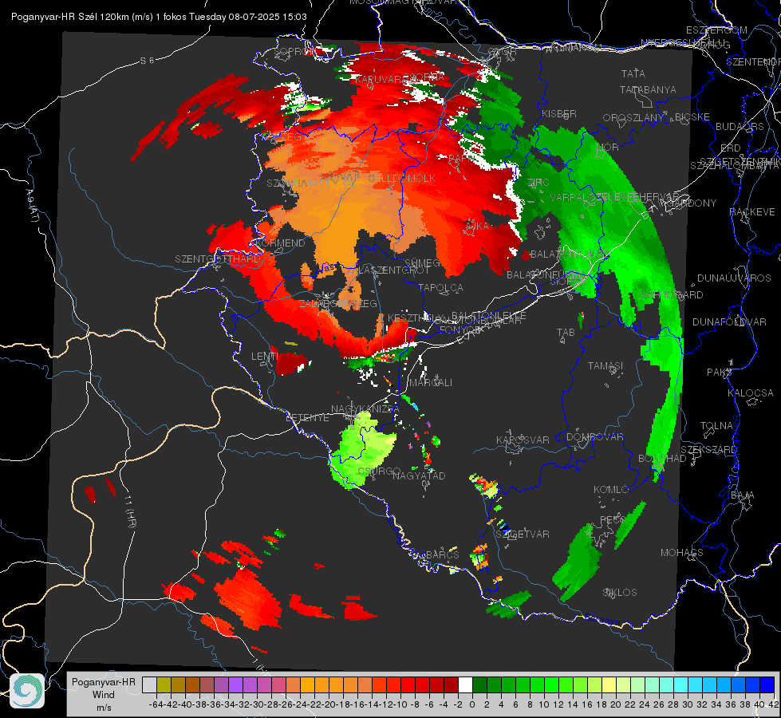
Task: Click the TATA city label
Action: [633, 73]
